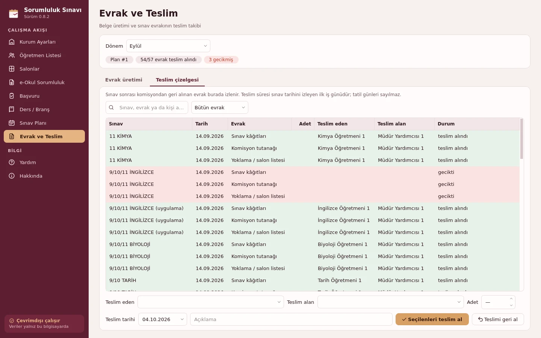Focus the exam search input field
Image resolution: width=541 pixels, height=338 pixels.
click(147, 107)
